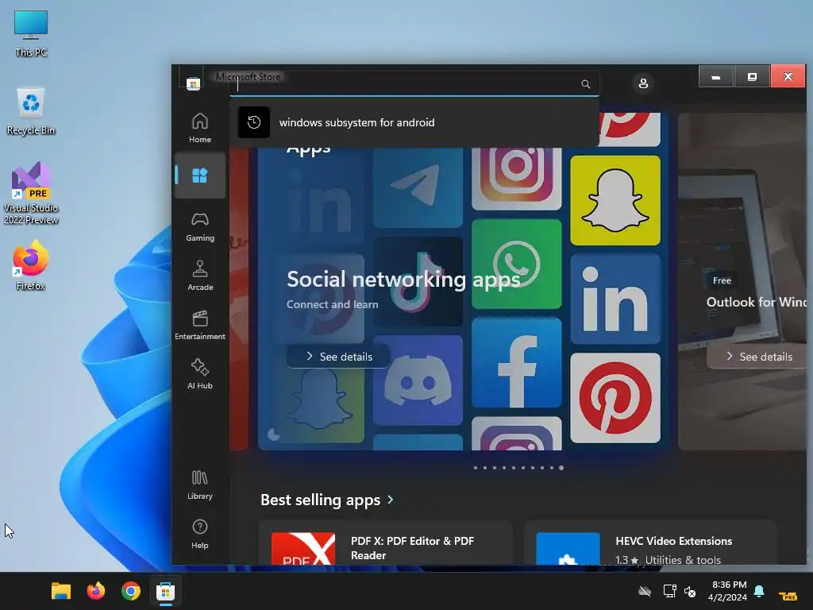Select This PC desktop icon
The image size is (813, 610).
[x=31, y=33]
